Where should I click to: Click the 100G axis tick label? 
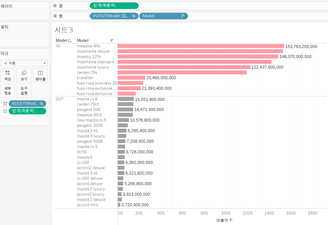click(226, 213)
